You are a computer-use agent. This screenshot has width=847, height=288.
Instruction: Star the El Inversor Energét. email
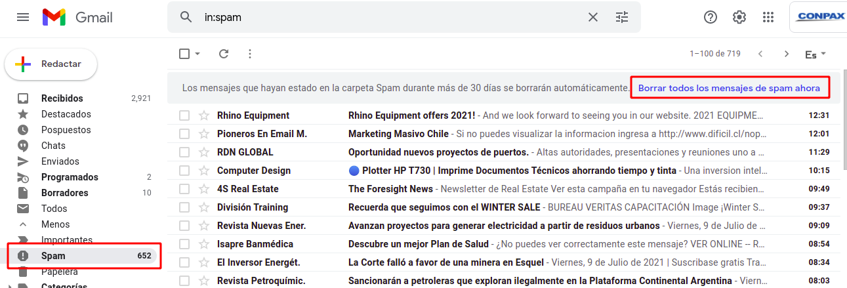click(203, 262)
